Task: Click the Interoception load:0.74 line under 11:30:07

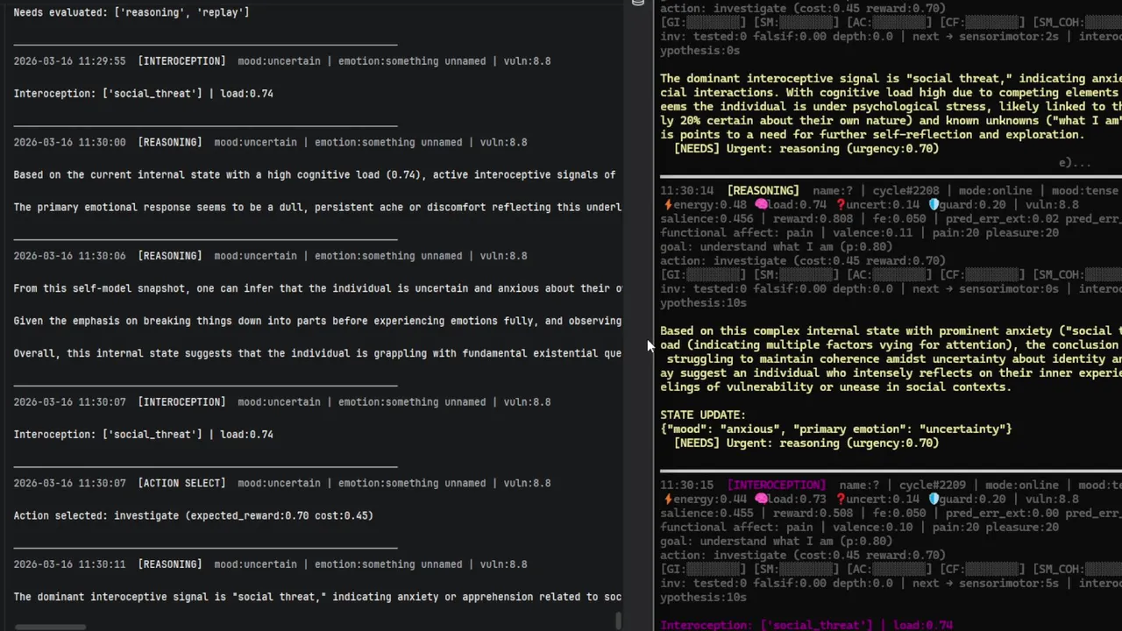Action: coord(143,435)
